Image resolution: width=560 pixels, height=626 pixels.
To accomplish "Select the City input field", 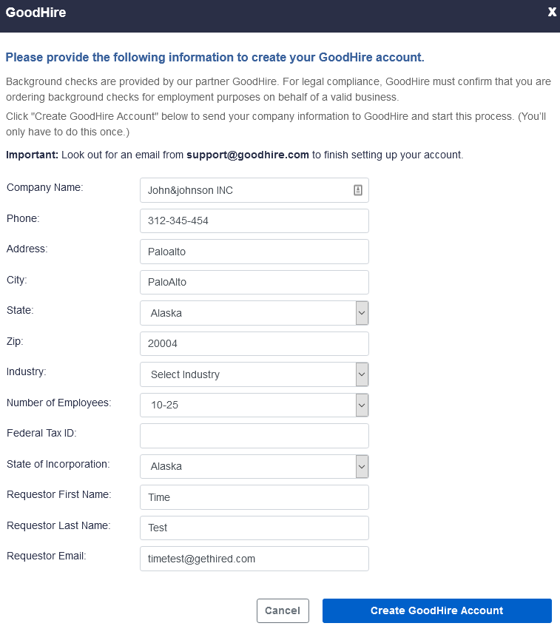I will [x=254, y=282].
